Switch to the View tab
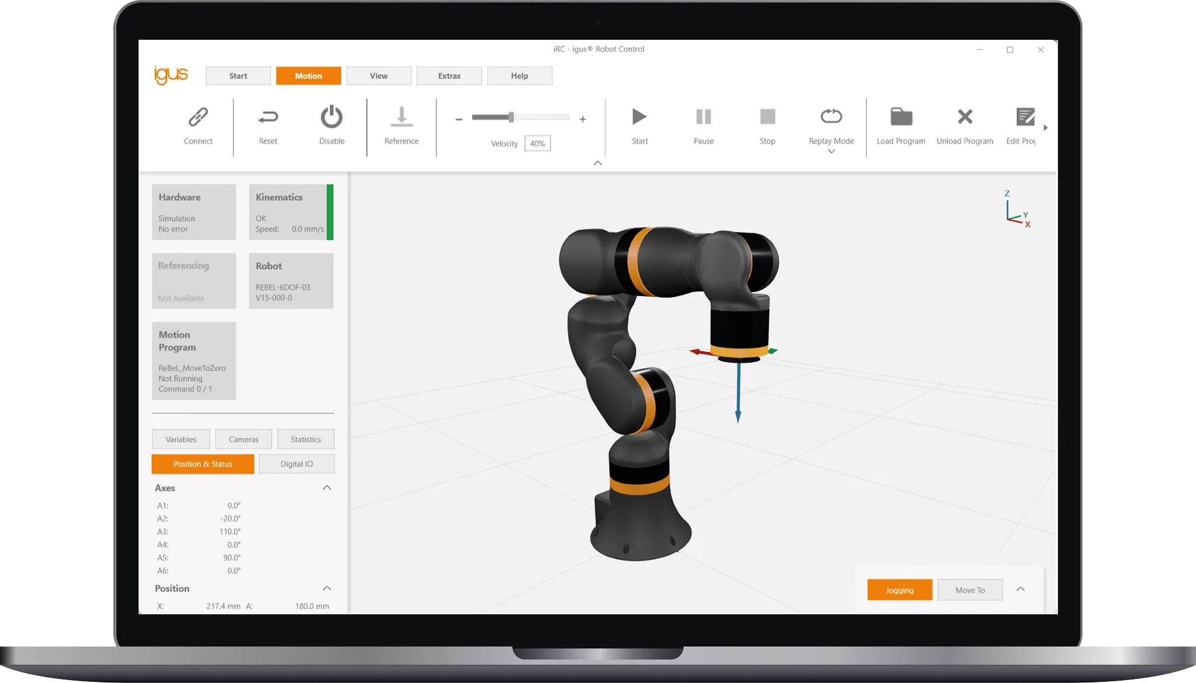Image resolution: width=1196 pixels, height=683 pixels. (379, 76)
